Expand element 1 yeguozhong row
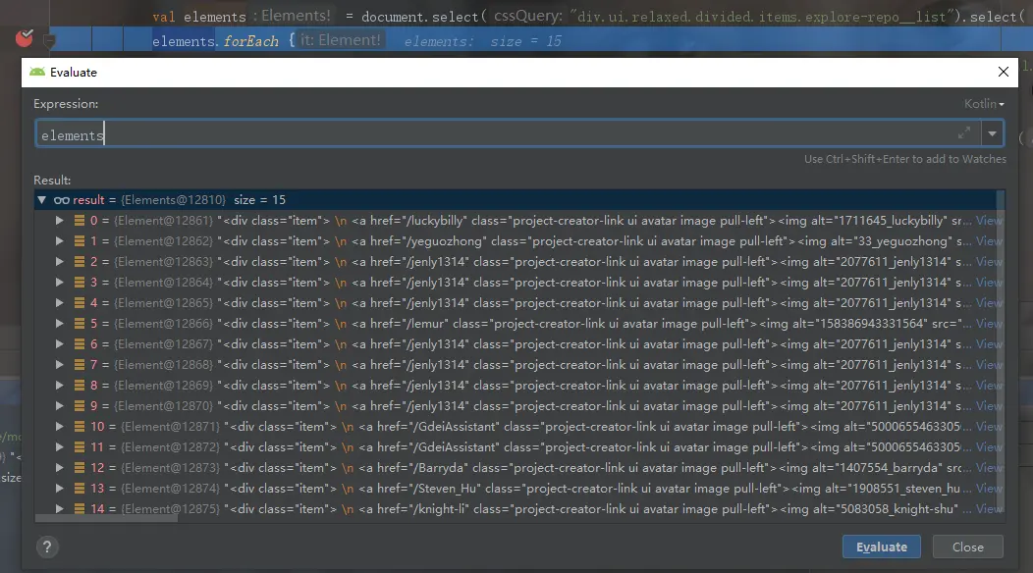Screen dimensions: 1033x573 pos(59,241)
